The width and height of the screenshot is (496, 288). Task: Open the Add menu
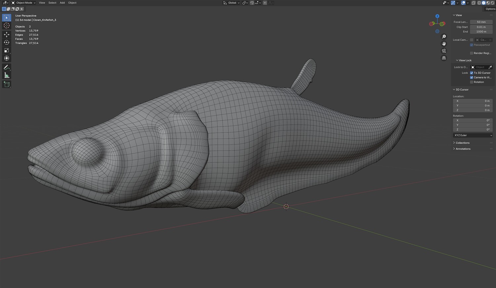[62, 3]
